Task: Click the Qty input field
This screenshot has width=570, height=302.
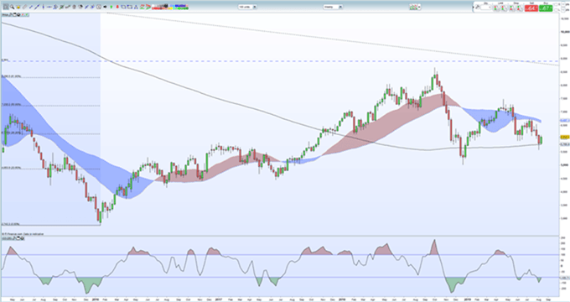Action: (485, 8)
